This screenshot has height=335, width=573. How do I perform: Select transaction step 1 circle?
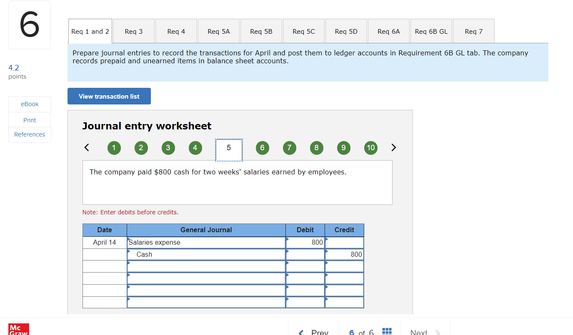coord(114,148)
